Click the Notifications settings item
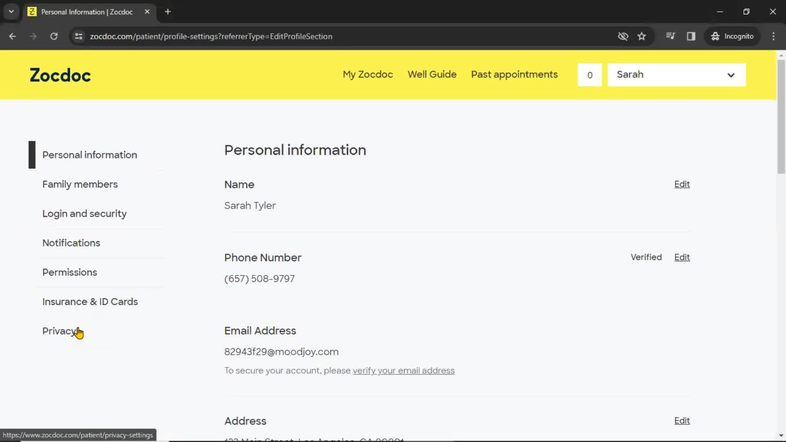Screen dimensions: 786x442 71,243
